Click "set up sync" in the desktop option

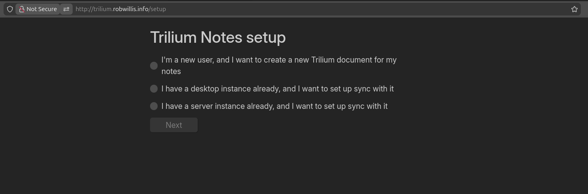pos(346,89)
